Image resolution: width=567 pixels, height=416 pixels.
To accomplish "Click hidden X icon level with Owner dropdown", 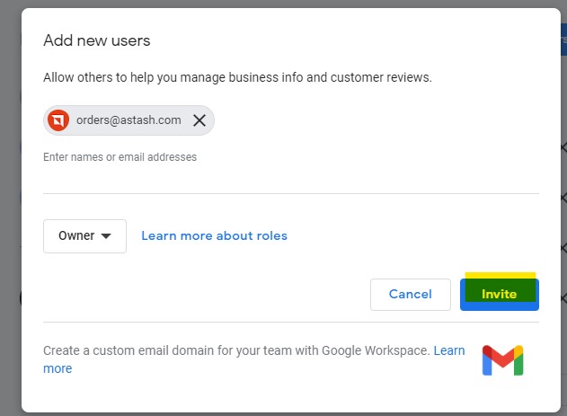I will (564, 248).
